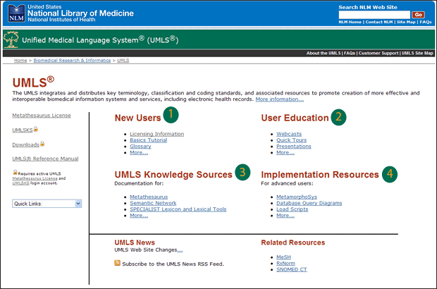Image resolution: width=437 pixels, height=289 pixels.
Task: Go to Home breadcrumb
Action: pos(20,61)
